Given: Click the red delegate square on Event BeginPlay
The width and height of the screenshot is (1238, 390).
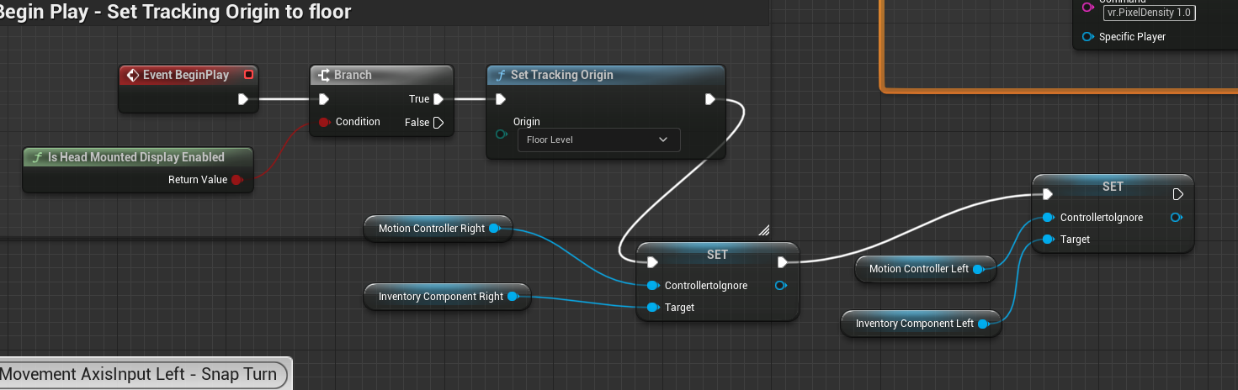Looking at the screenshot, I should click(248, 75).
